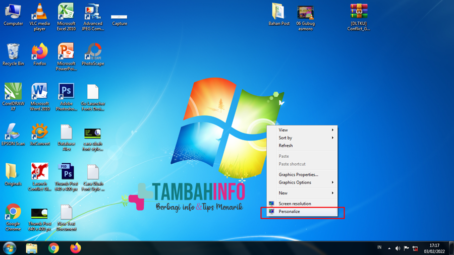The image size is (454, 255).
Task: Expand the View submenu
Action: point(302,130)
